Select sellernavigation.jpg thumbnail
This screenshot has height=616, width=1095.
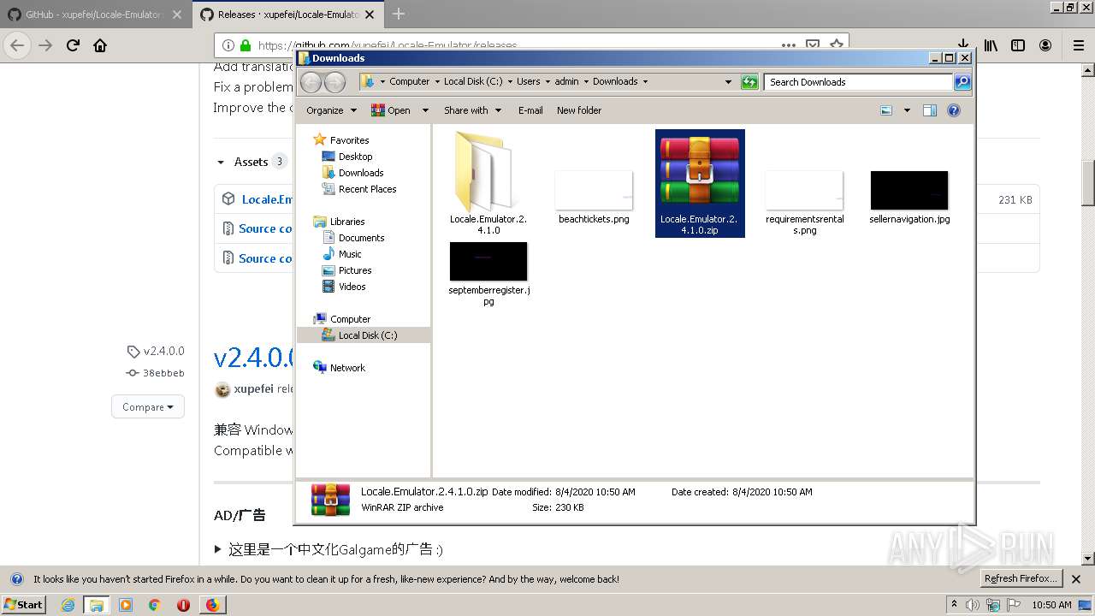click(909, 190)
